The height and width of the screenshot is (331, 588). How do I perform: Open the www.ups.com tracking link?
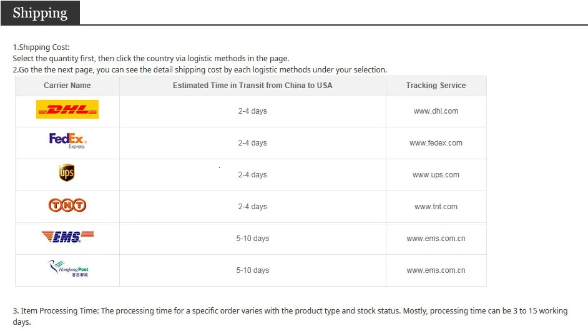coord(436,175)
